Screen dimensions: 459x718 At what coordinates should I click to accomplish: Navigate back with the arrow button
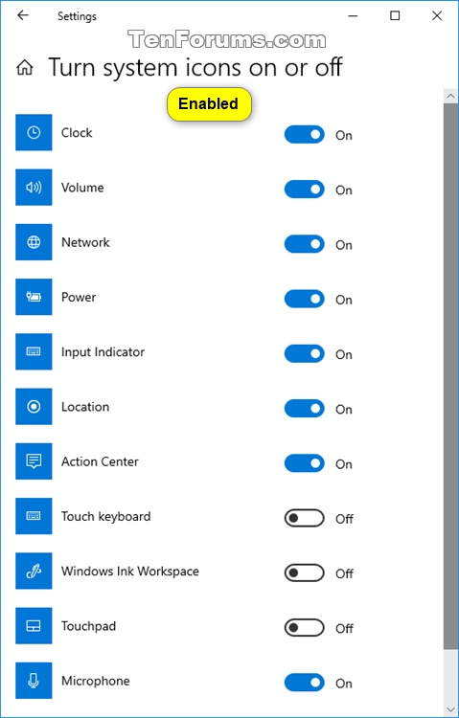click(x=22, y=15)
